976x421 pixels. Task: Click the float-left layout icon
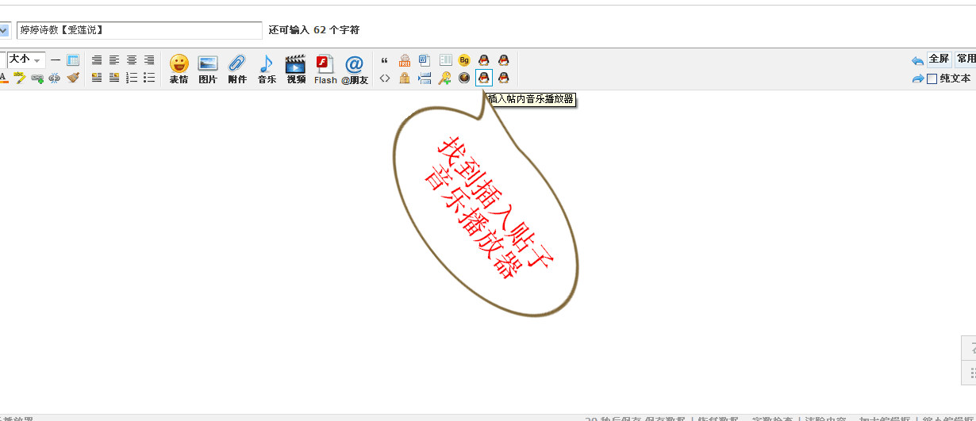[x=97, y=78]
